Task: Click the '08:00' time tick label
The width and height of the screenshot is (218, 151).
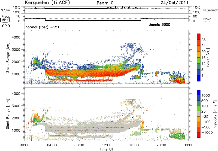Action: coord(79,145)
